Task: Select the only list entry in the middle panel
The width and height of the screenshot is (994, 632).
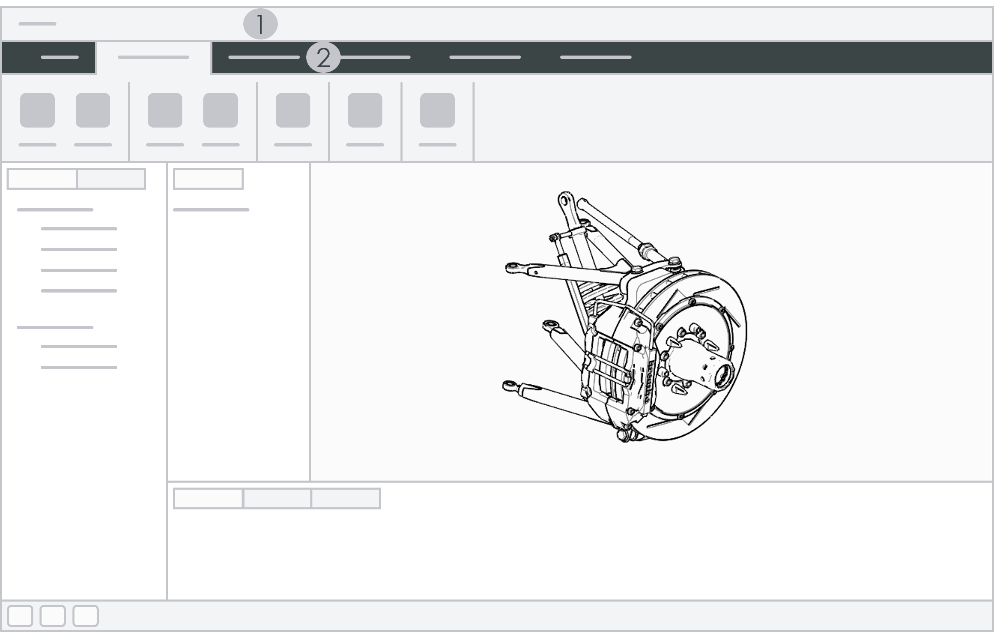Action: click(x=211, y=210)
